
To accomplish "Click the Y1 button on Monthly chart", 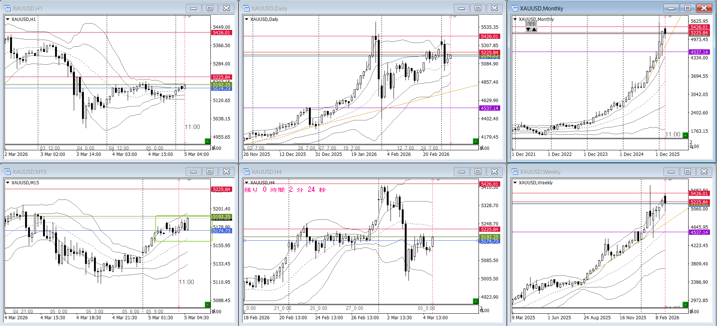I will pos(531,24).
